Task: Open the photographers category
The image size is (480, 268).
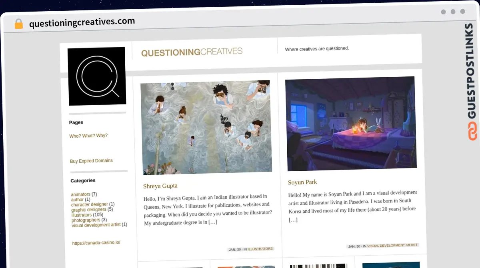Action: coord(86,220)
